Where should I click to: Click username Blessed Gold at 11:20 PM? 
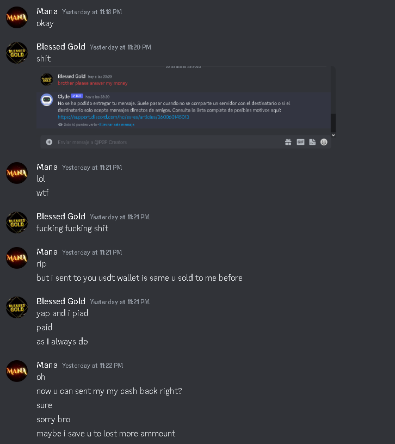(x=61, y=47)
